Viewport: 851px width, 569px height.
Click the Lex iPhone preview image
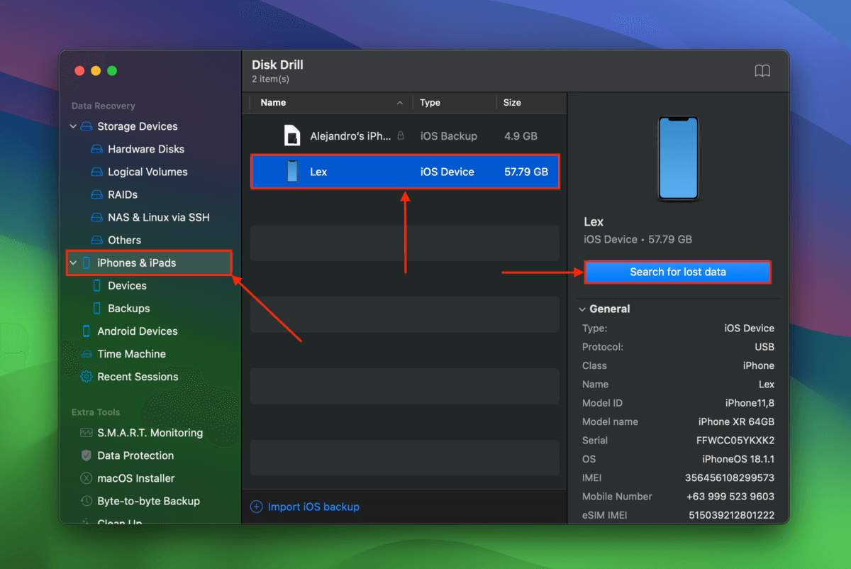tap(678, 158)
